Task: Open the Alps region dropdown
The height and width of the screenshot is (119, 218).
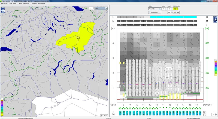Action: [x=101, y=8]
